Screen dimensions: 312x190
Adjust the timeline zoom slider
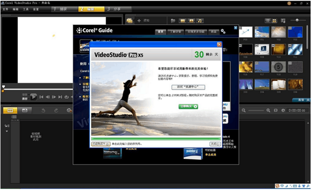[256, 110]
